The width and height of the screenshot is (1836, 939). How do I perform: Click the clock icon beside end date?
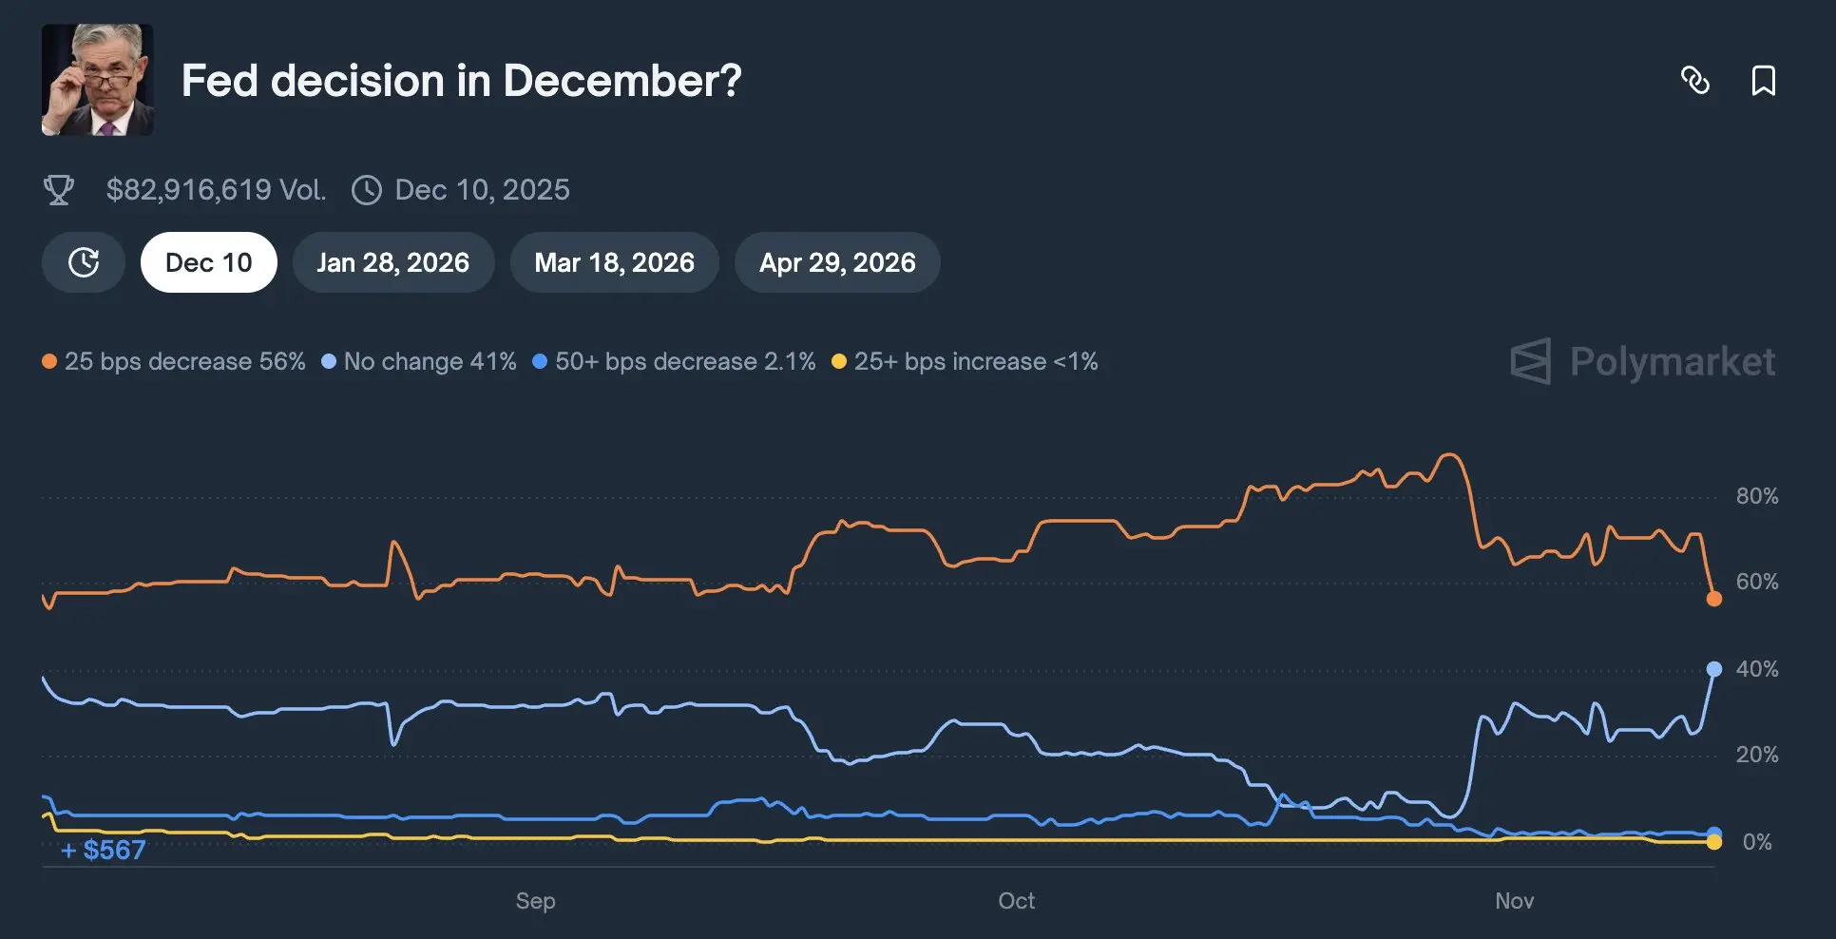tap(367, 190)
